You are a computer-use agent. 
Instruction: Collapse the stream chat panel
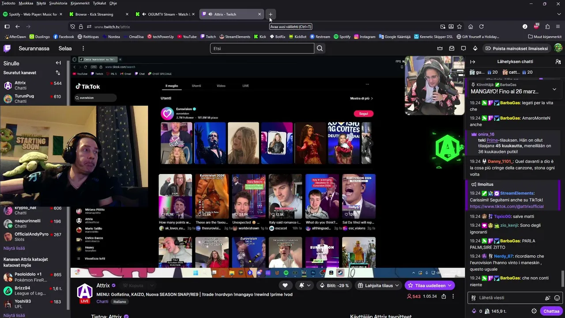472,61
